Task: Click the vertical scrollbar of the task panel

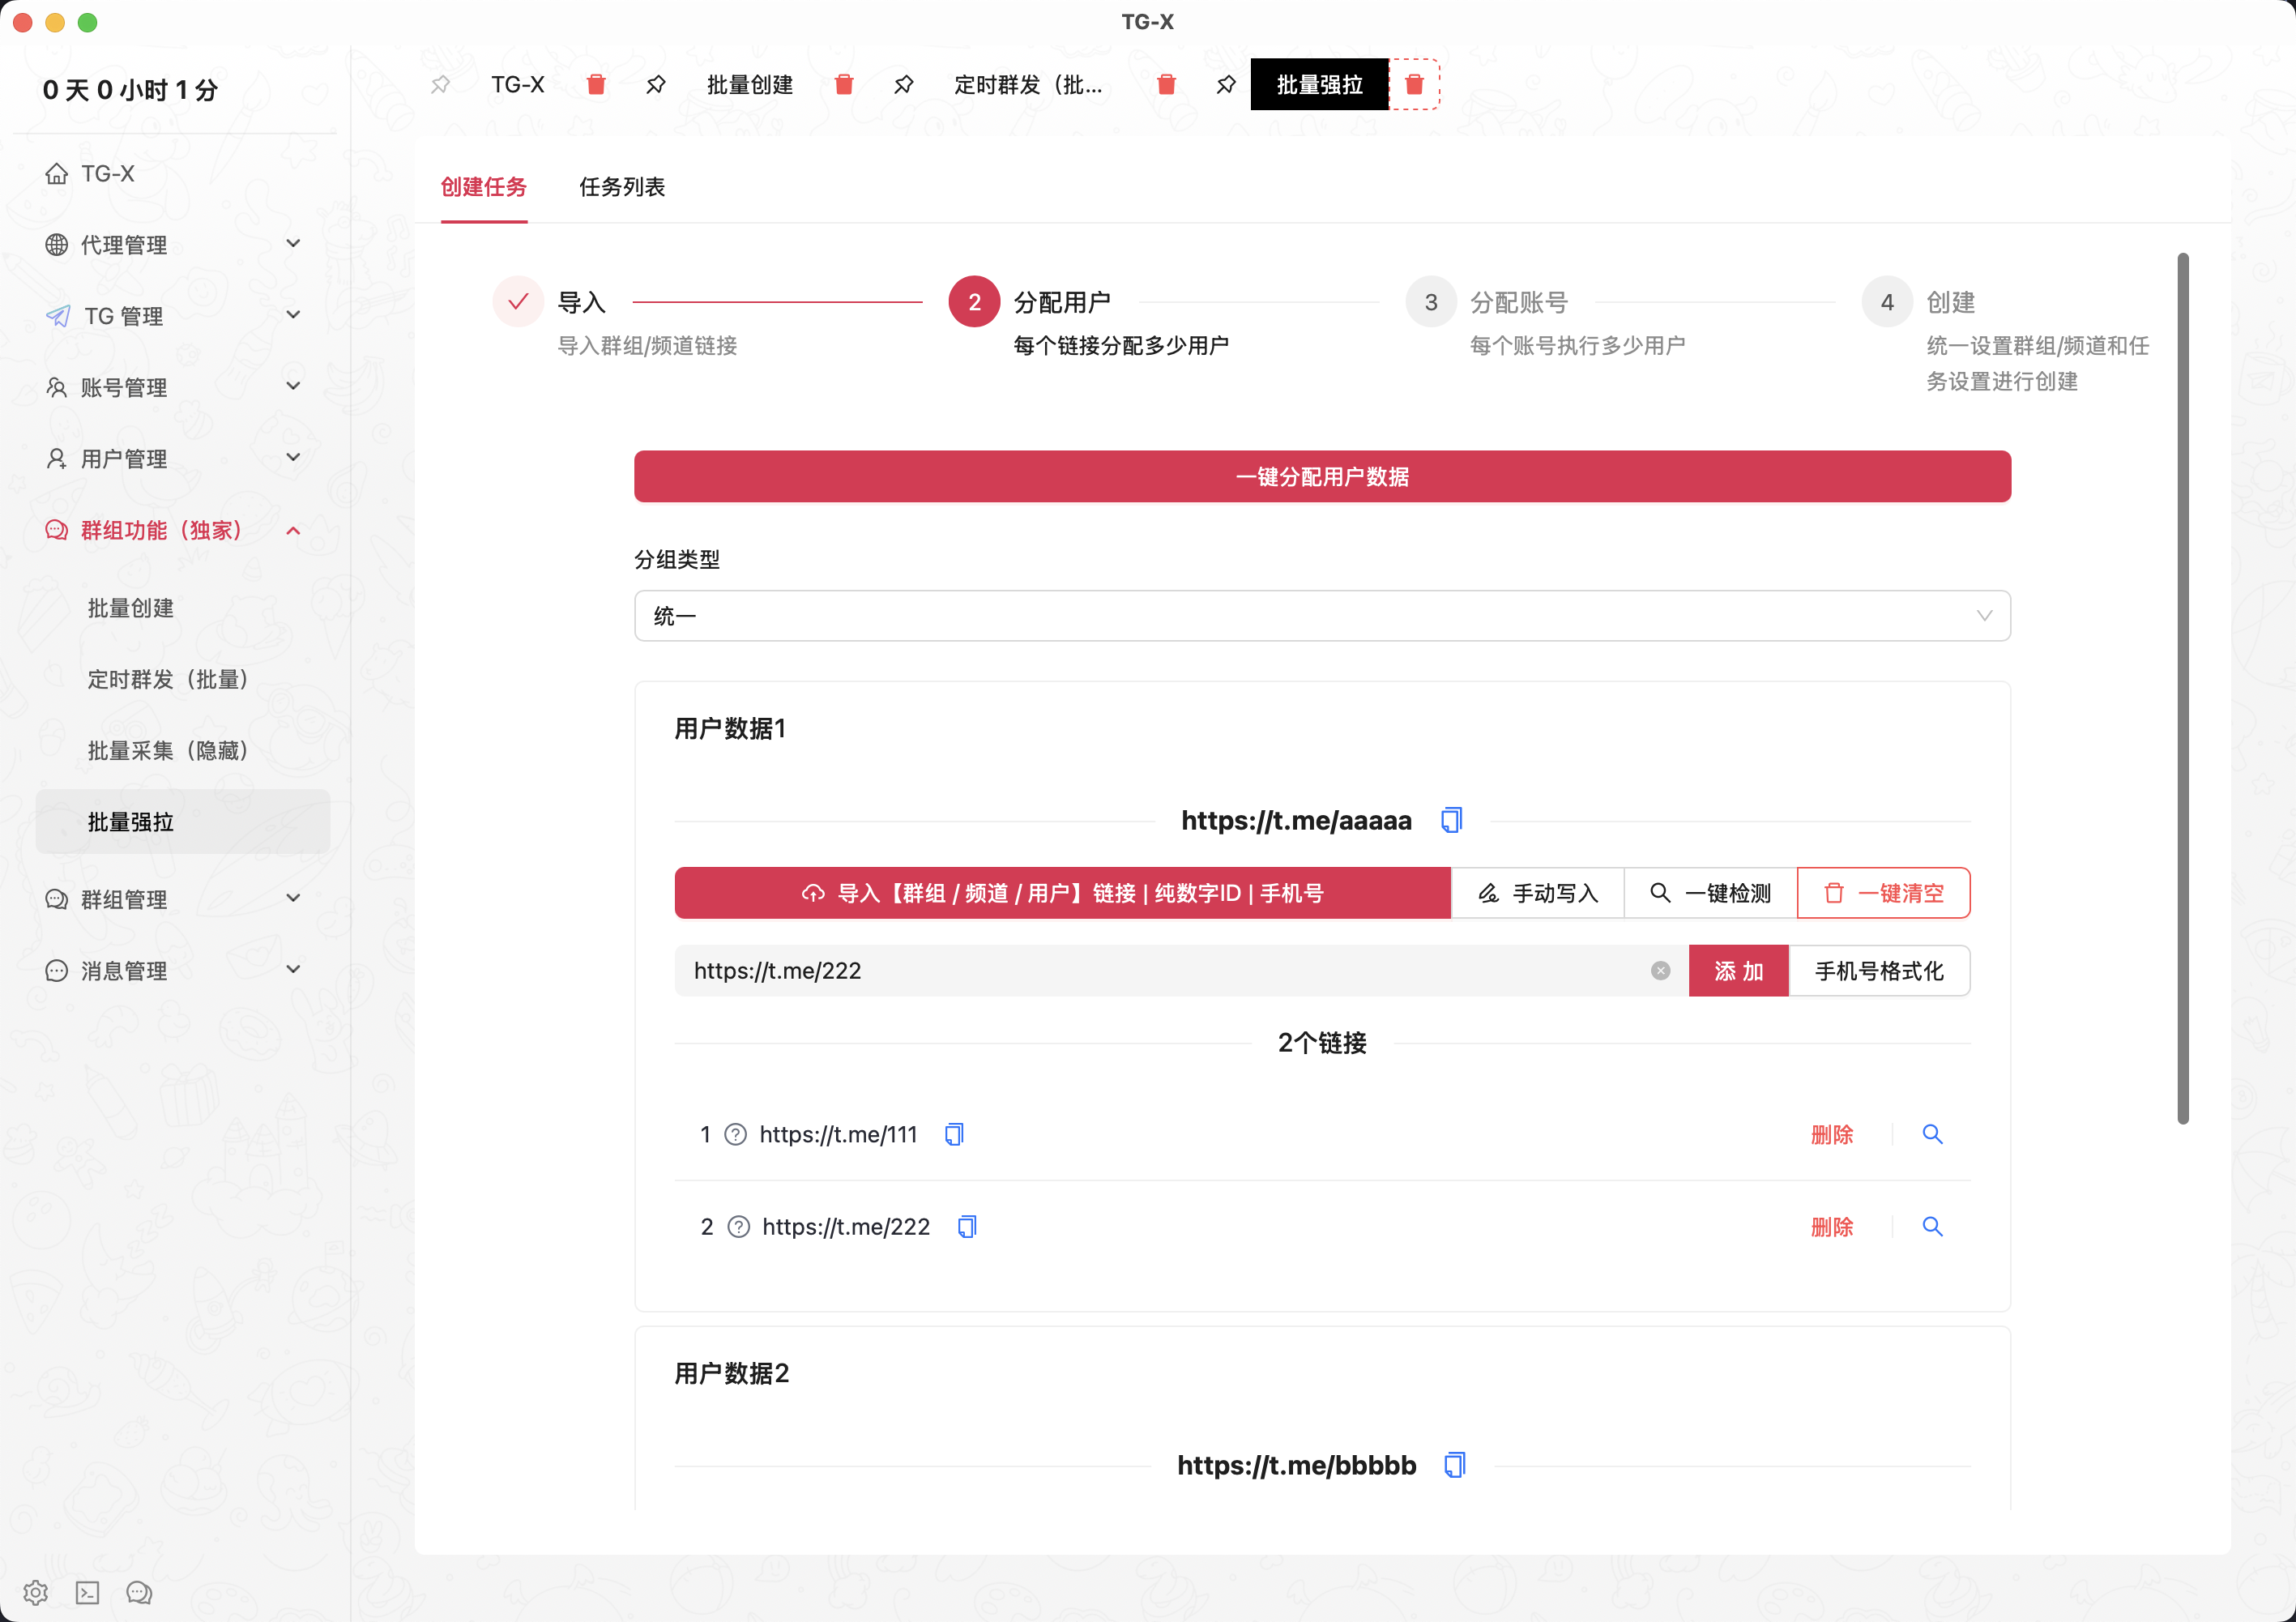Action: tap(2183, 689)
